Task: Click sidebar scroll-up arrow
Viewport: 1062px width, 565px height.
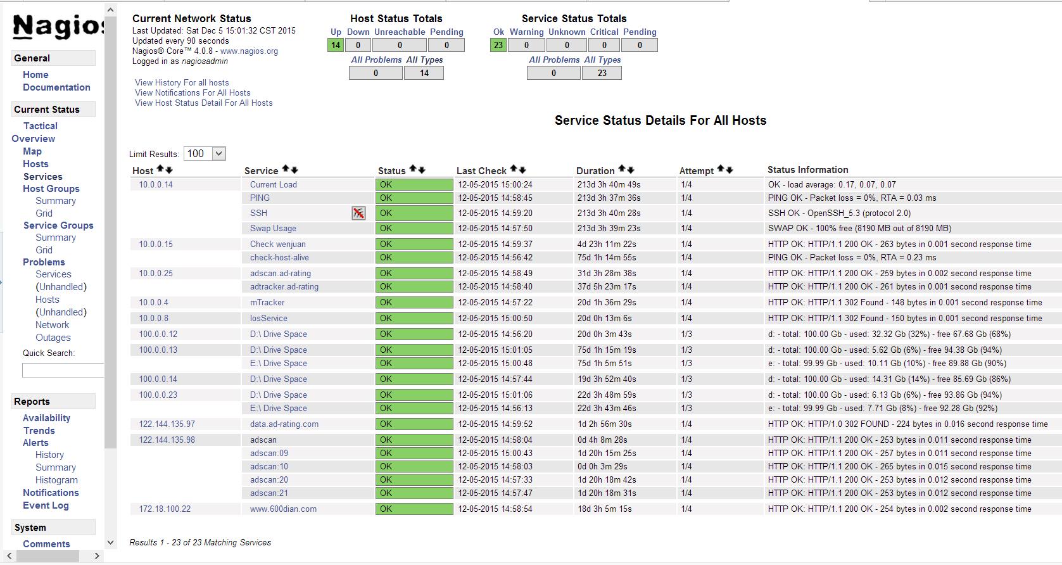Action: (x=111, y=10)
